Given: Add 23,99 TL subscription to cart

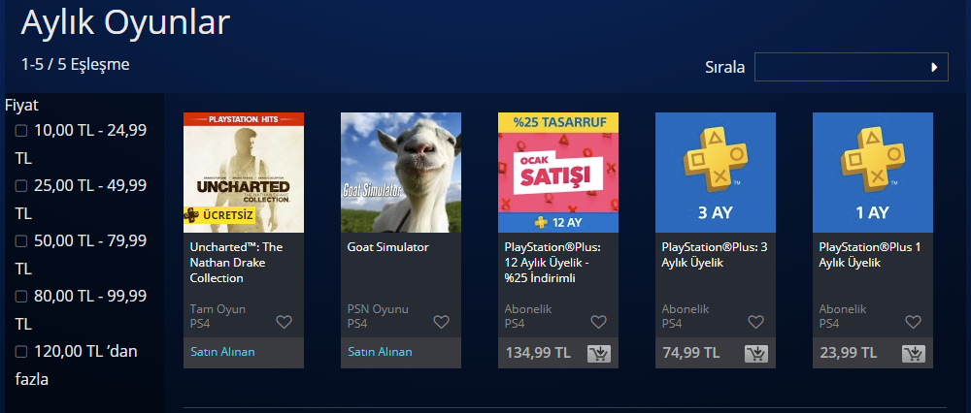Looking at the screenshot, I should pos(914,354).
